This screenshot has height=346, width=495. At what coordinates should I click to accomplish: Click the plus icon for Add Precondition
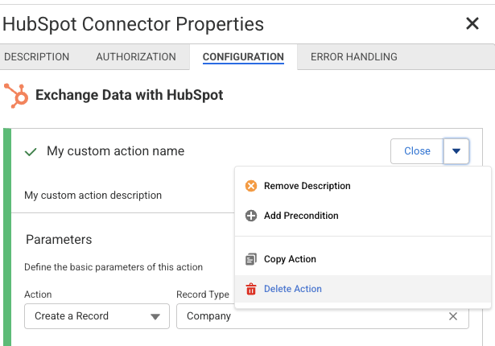251,216
